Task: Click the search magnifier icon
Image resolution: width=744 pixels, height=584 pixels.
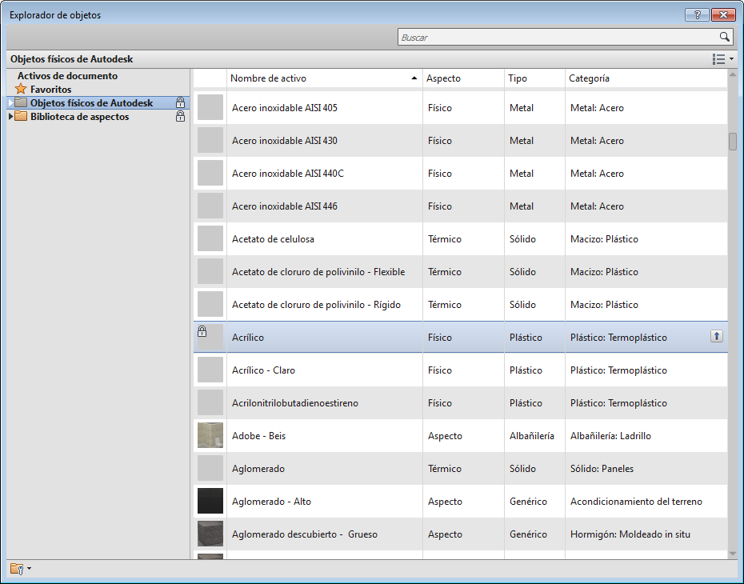Action: (724, 37)
